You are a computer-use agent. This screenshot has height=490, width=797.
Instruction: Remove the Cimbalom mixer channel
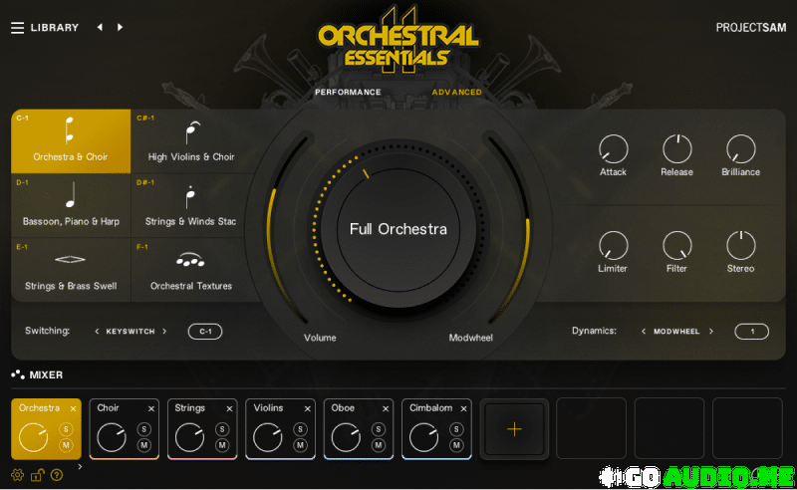pos(462,409)
